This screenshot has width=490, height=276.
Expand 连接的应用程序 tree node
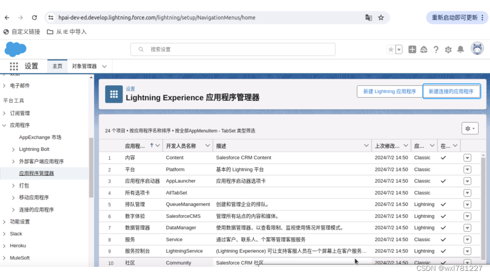[x=13, y=210]
